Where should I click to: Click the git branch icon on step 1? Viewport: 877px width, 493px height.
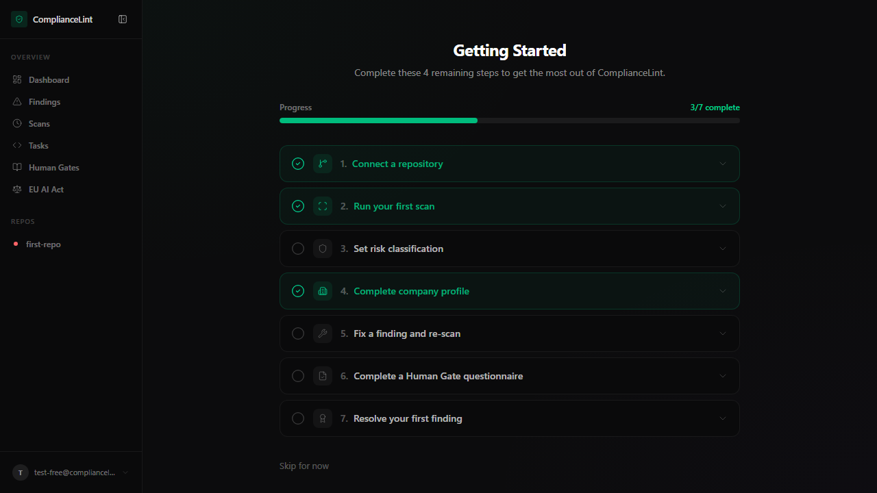click(x=323, y=164)
